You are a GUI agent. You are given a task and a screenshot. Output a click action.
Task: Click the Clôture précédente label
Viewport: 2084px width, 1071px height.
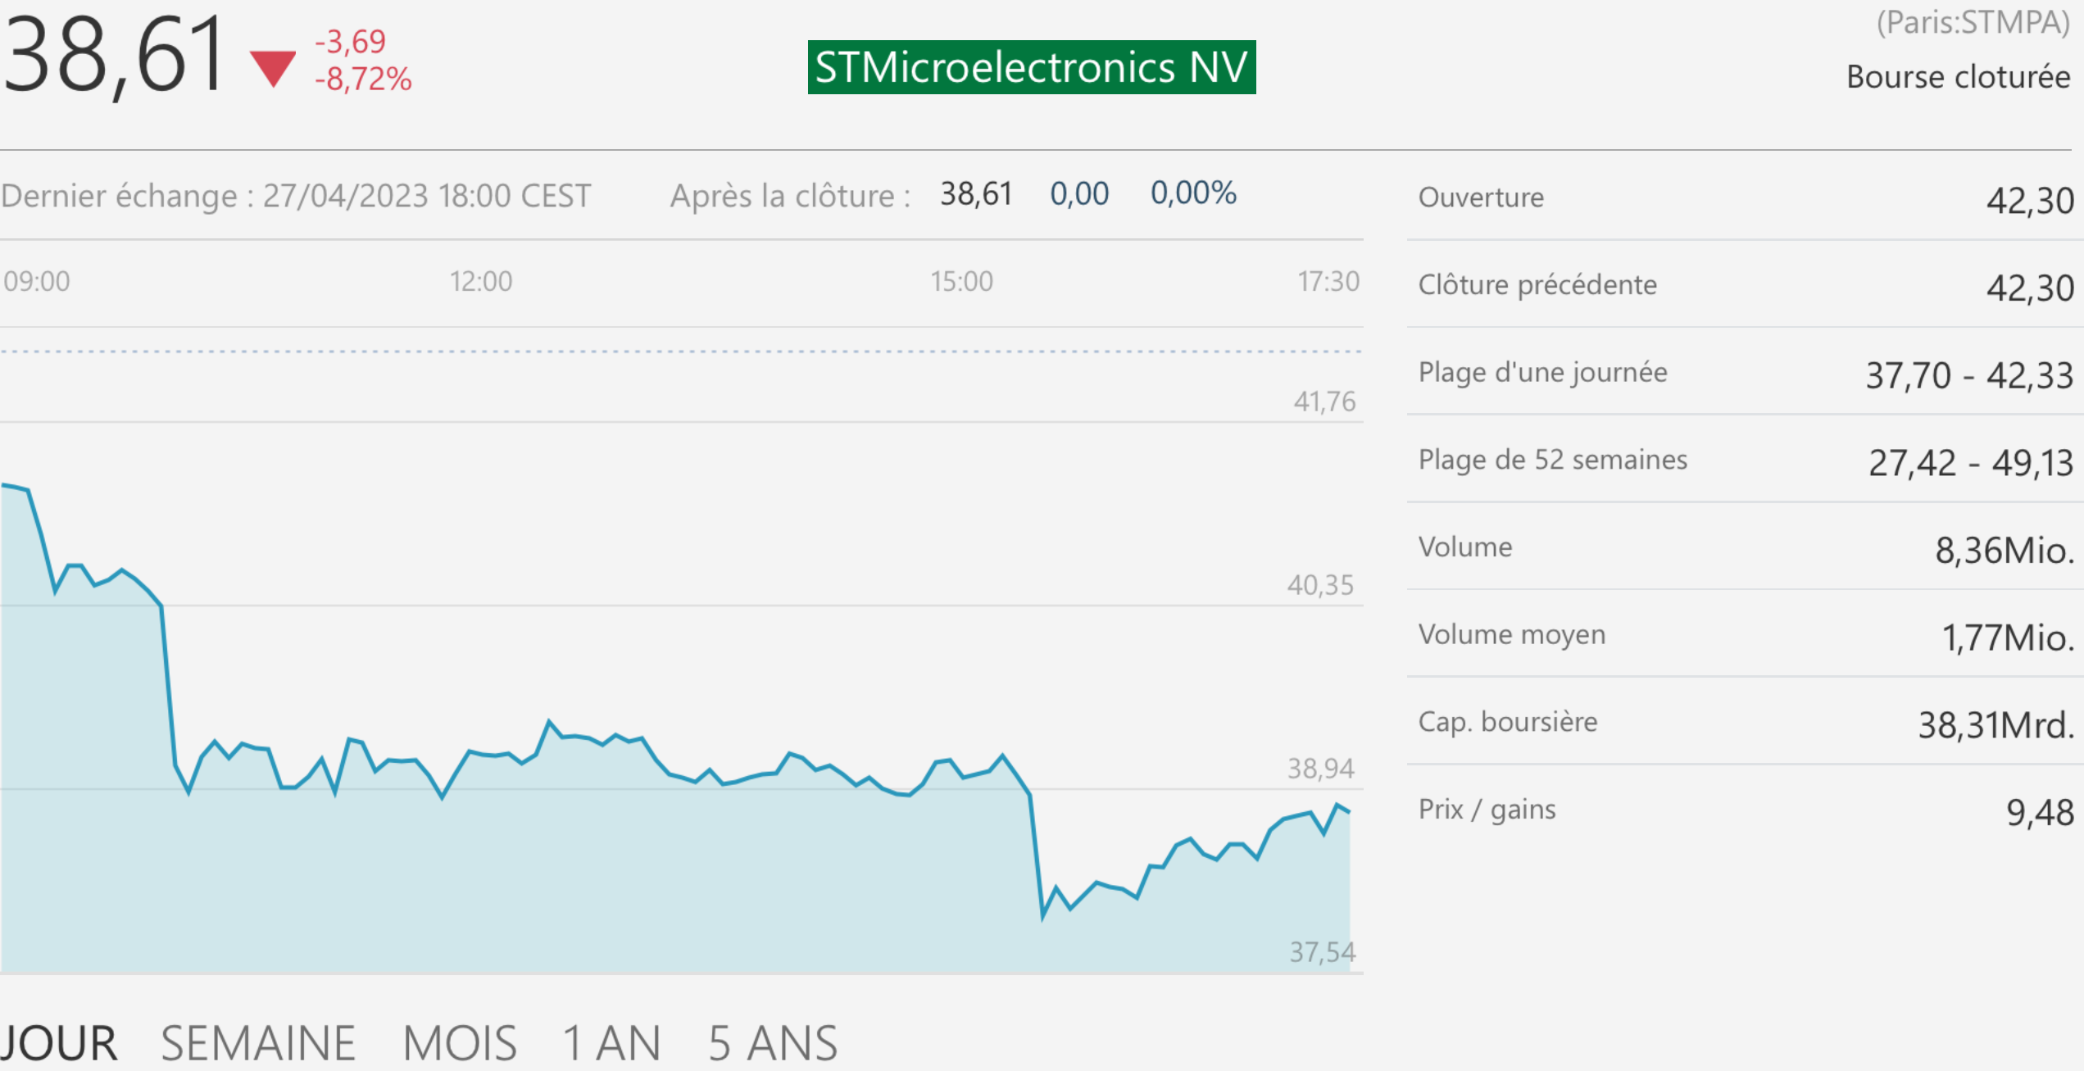pyautogui.click(x=1537, y=285)
